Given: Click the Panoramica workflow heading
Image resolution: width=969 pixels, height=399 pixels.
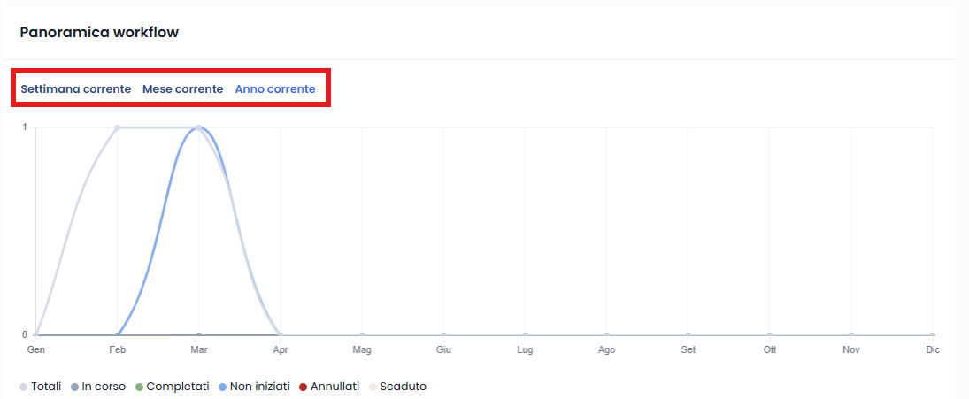Looking at the screenshot, I should point(99,33).
